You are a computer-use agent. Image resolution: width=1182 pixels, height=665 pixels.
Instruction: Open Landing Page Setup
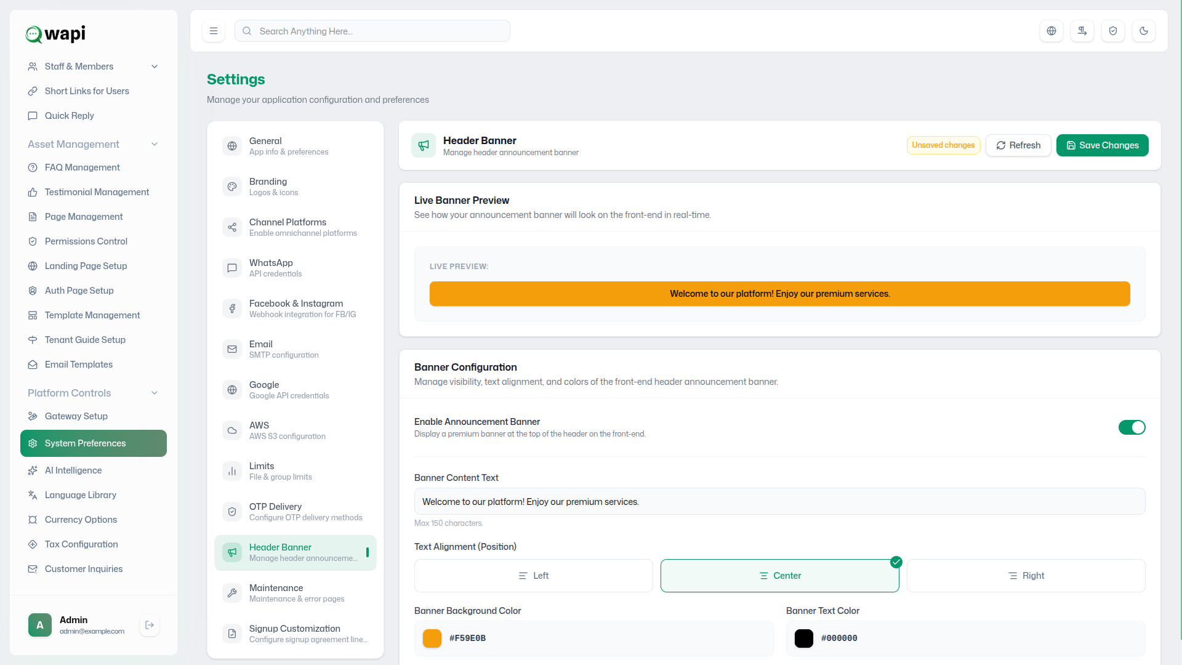94,266
